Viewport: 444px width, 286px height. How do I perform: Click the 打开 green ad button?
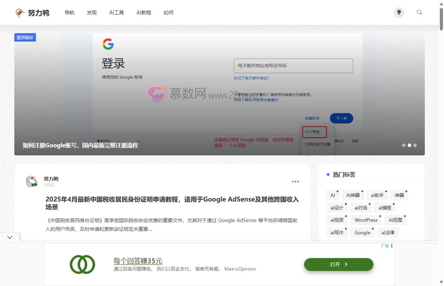(x=339, y=264)
